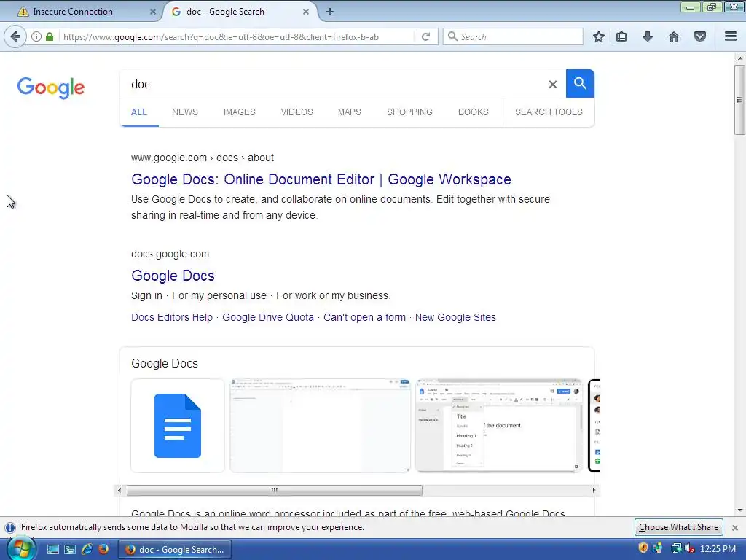Click the vertical scrollbar up arrow
Screen dimensions: 746x560
(740, 58)
